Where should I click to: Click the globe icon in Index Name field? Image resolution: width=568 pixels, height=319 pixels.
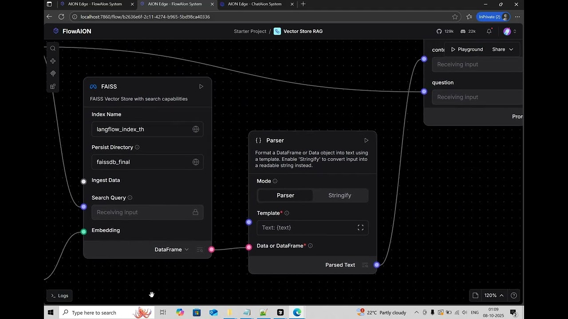pos(196,129)
